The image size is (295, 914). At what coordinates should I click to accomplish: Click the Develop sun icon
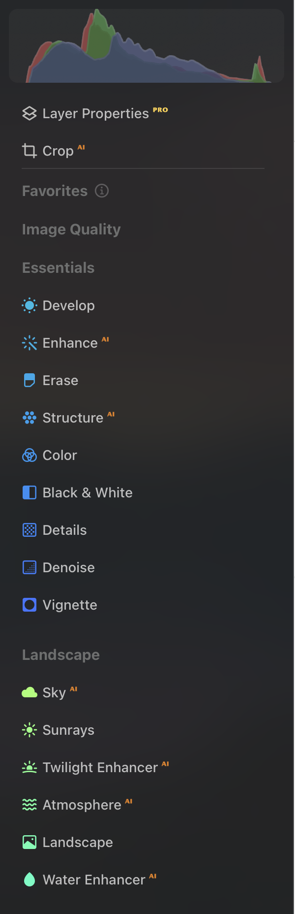tap(29, 305)
